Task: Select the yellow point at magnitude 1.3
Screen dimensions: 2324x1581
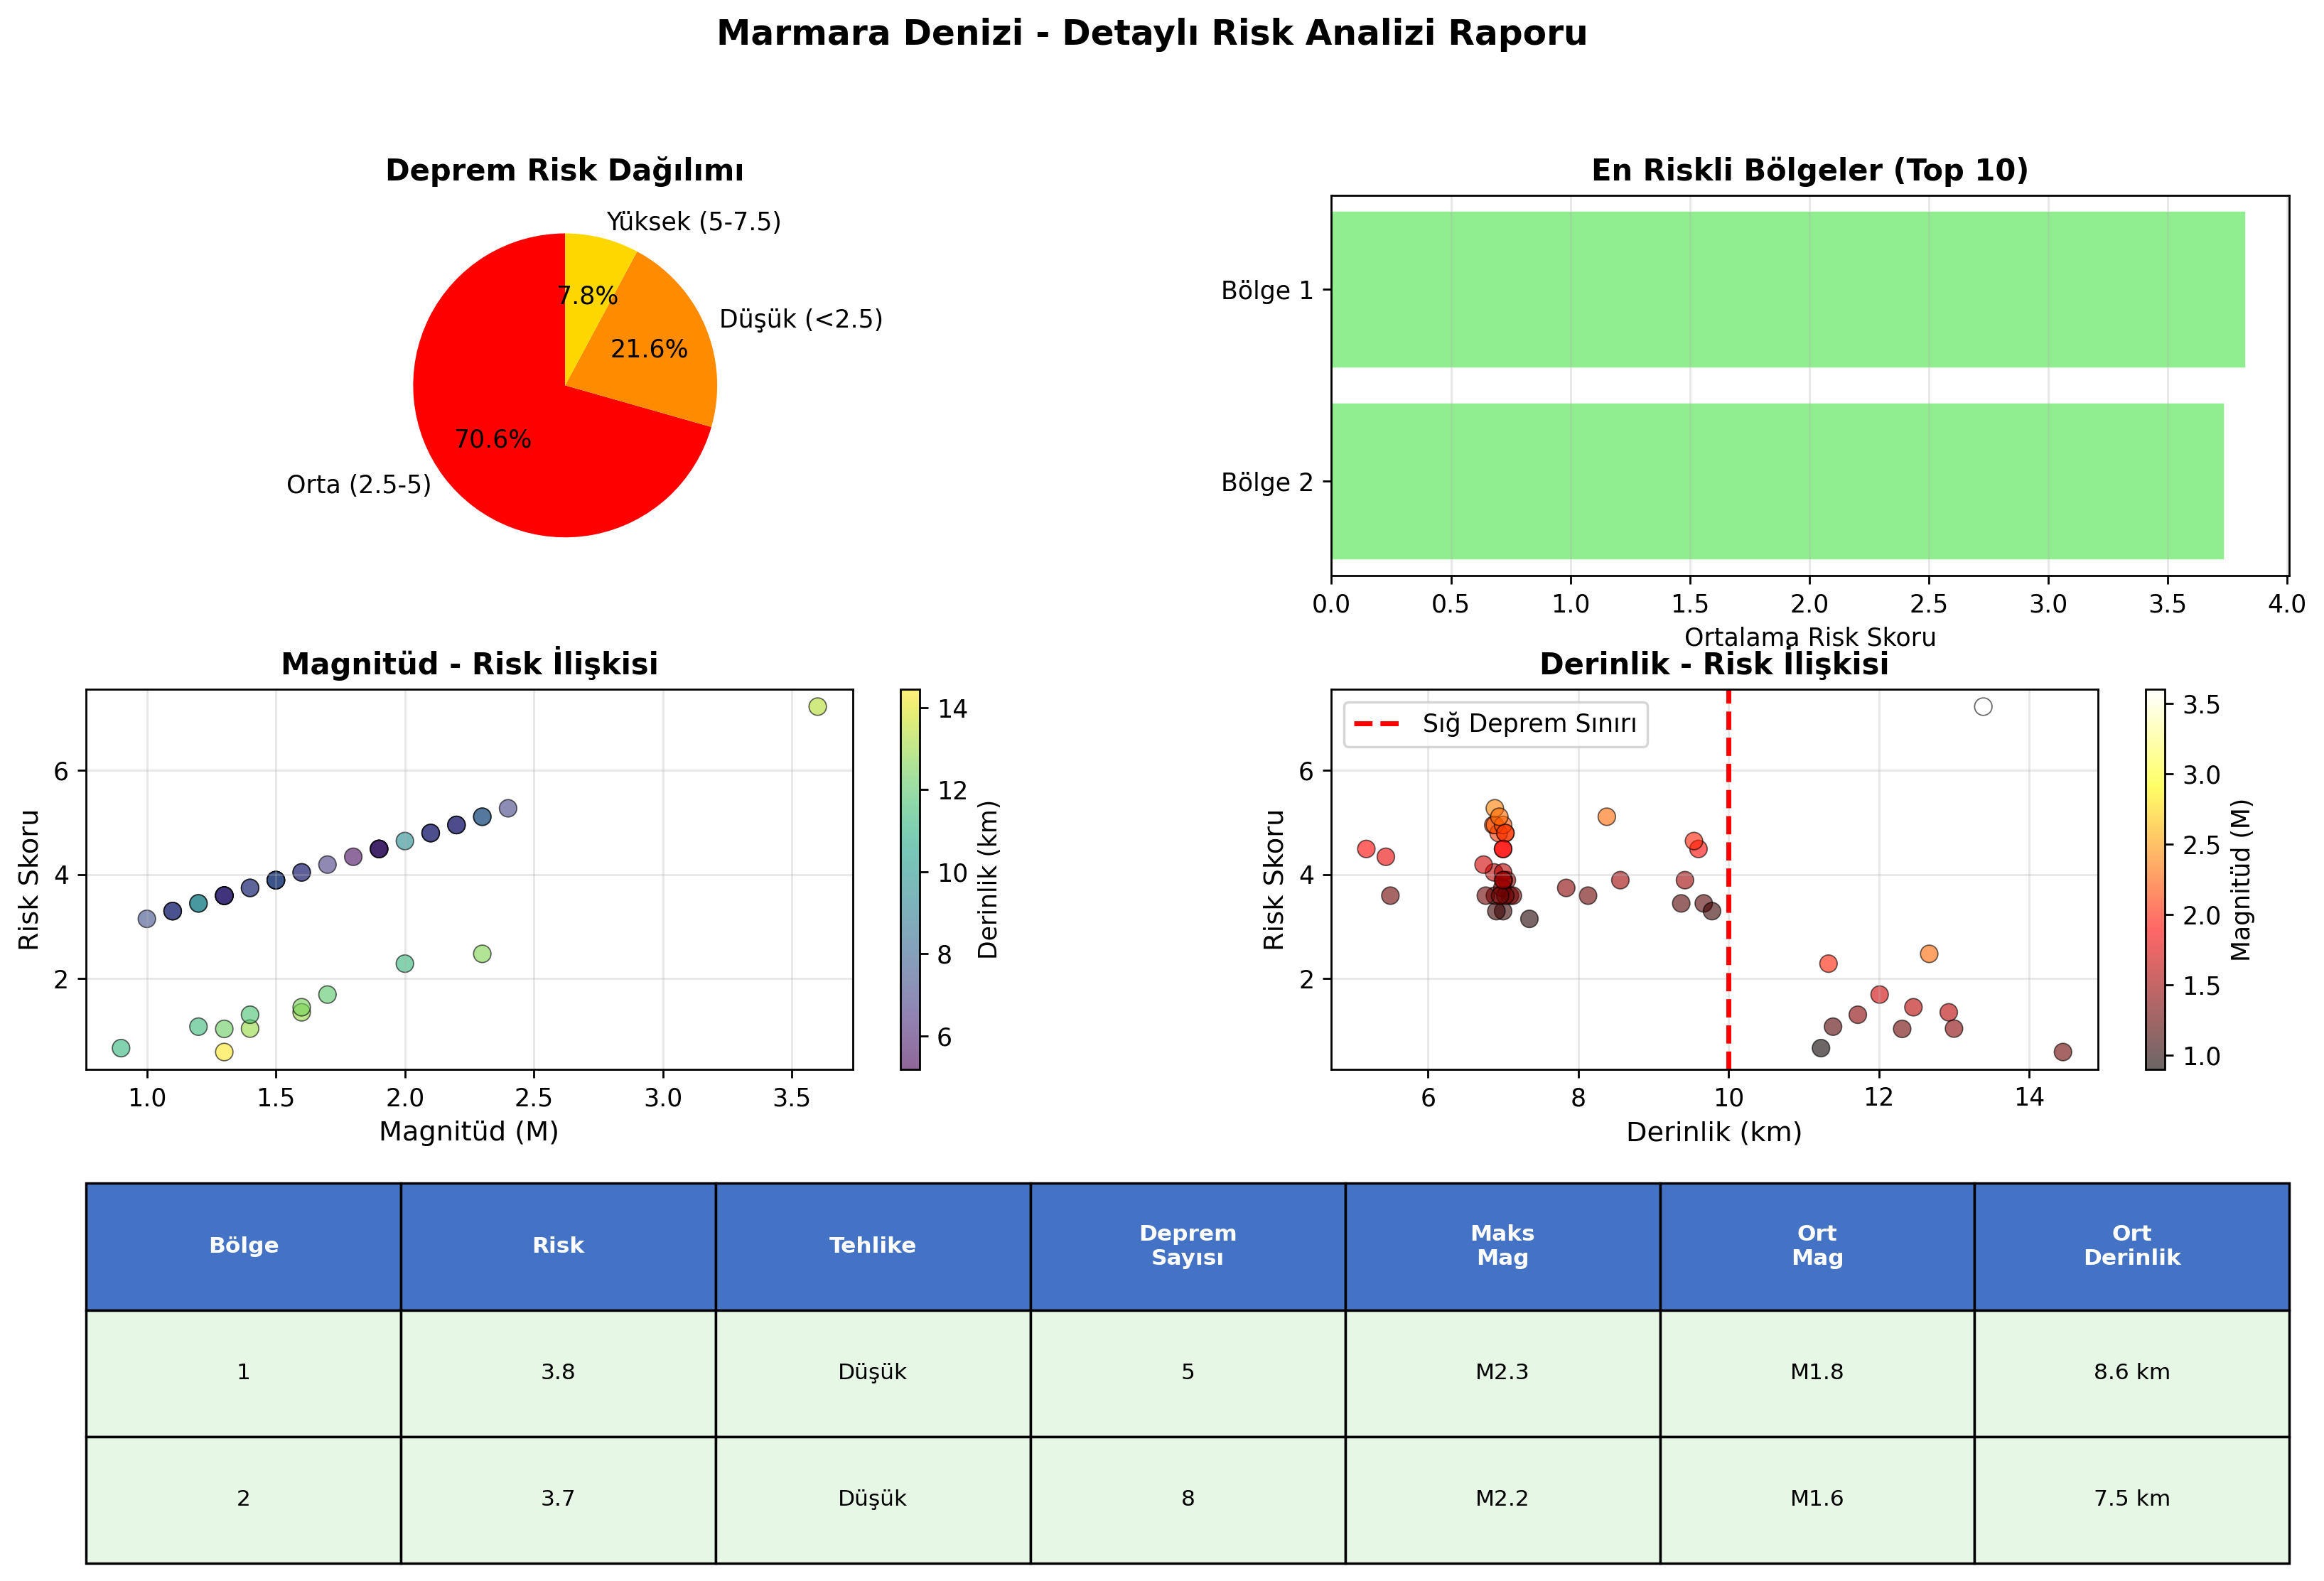Action: [224, 1052]
